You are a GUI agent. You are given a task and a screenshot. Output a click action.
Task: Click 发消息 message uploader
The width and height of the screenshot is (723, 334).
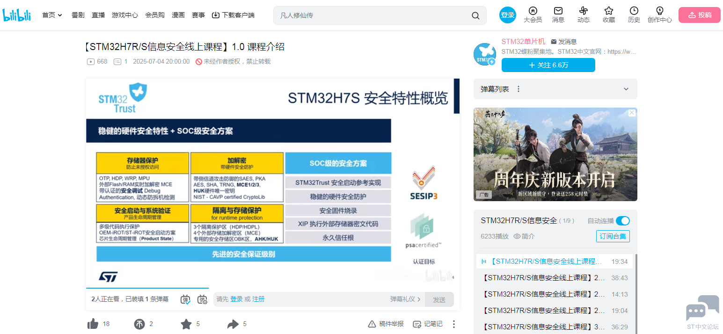564,42
